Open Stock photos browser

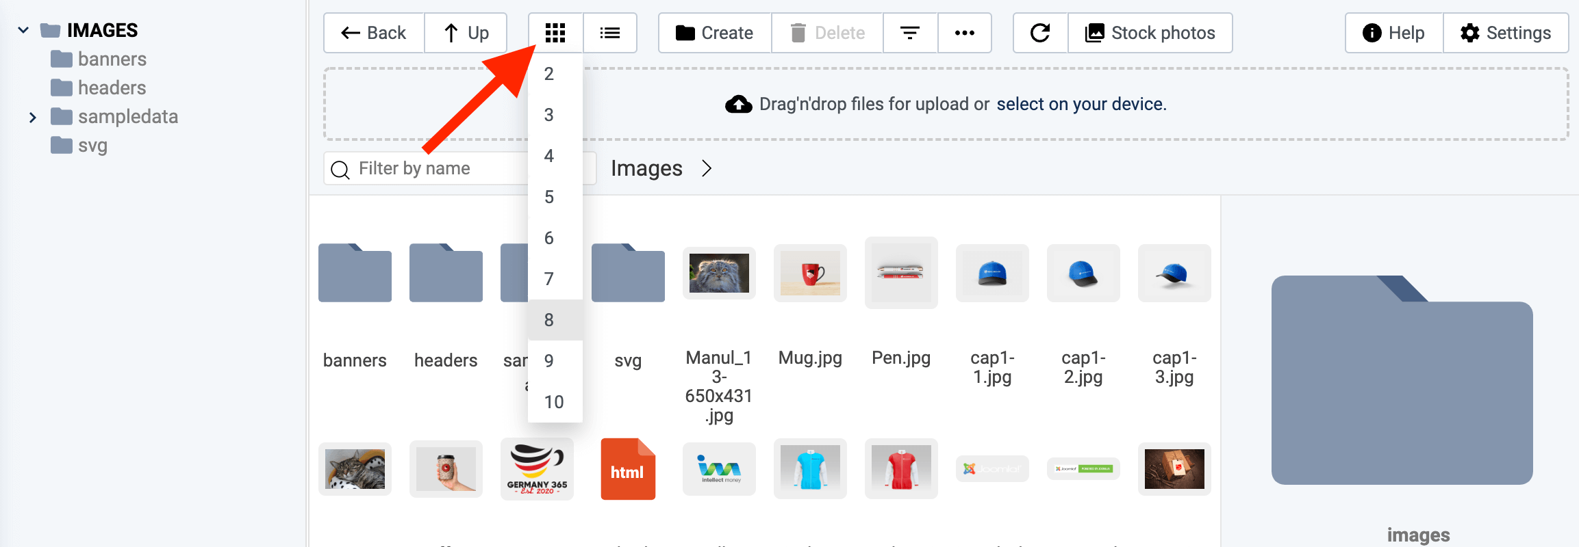tap(1150, 33)
